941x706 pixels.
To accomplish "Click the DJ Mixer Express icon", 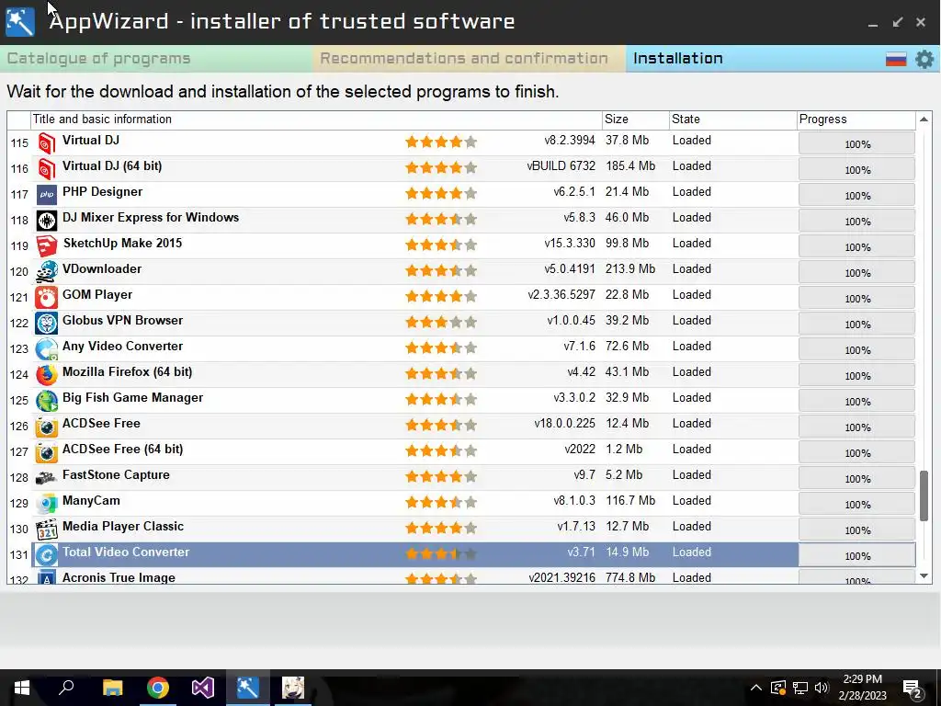I will pos(46,221).
